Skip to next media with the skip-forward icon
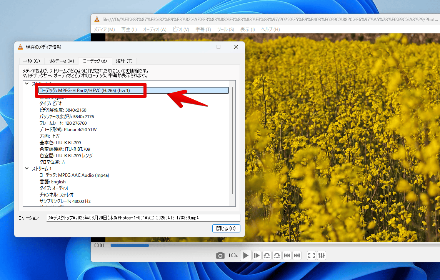440x280 pixels. click(297, 255)
